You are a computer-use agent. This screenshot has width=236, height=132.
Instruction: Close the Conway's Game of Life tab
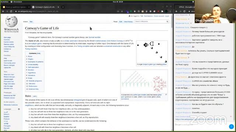point(58,7)
